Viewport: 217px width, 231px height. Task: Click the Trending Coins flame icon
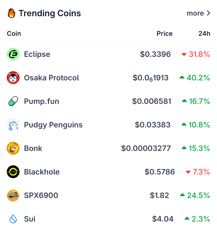(x=12, y=13)
